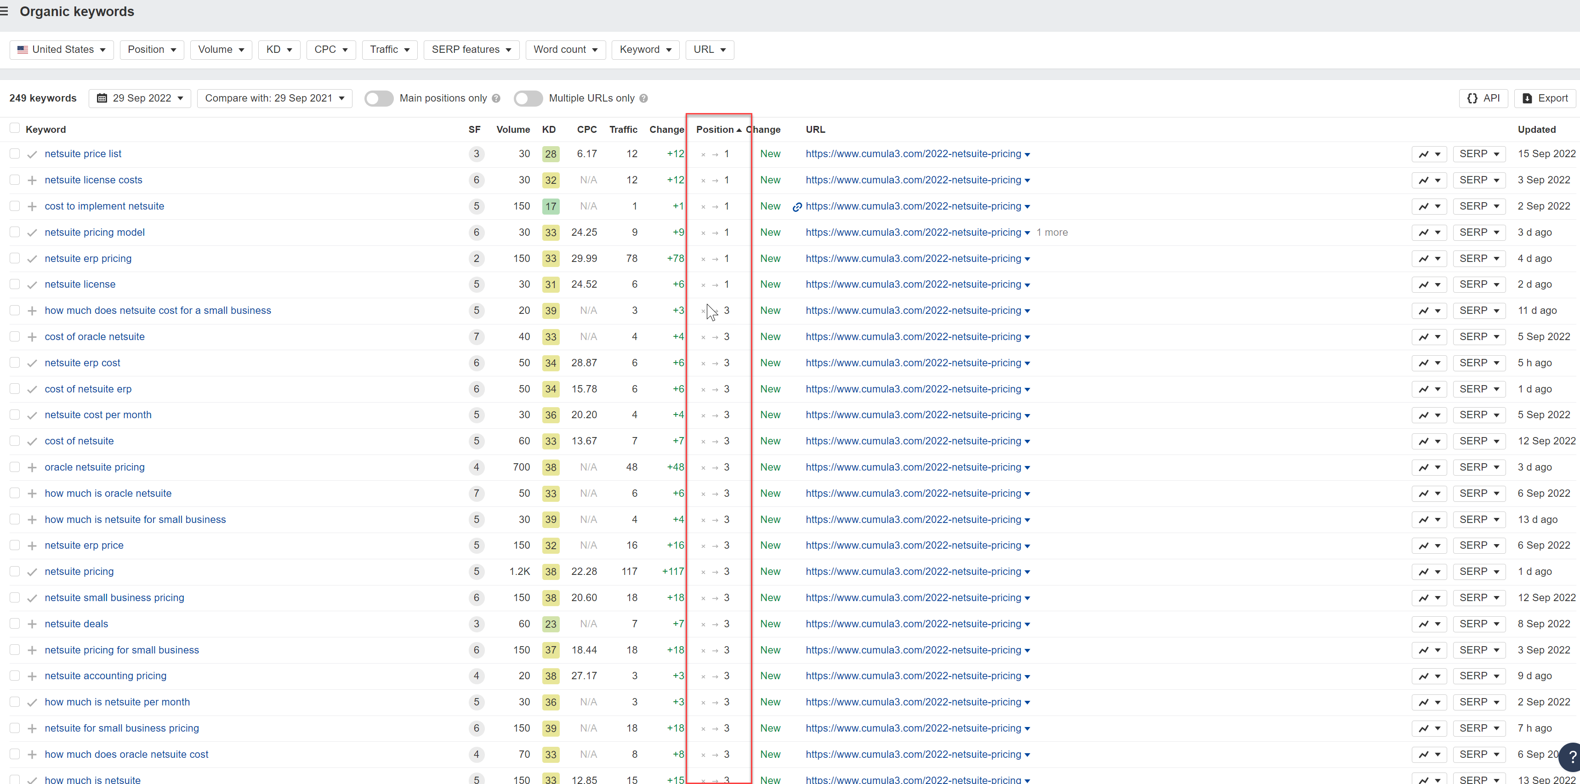The width and height of the screenshot is (1580, 784).
Task: Open the Traffic filter dropdown
Action: coord(389,50)
